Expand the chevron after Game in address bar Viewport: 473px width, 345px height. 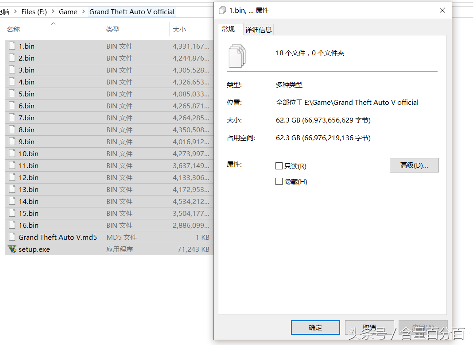(84, 12)
